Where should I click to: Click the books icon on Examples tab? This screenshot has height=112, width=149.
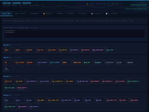(x=92, y=14)
